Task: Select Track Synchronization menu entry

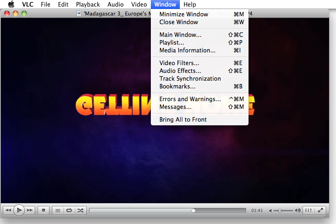Action: point(190,79)
